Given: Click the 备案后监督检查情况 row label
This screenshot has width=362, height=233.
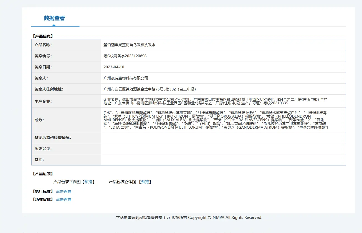Looking at the screenshot, I should tap(53, 138).
